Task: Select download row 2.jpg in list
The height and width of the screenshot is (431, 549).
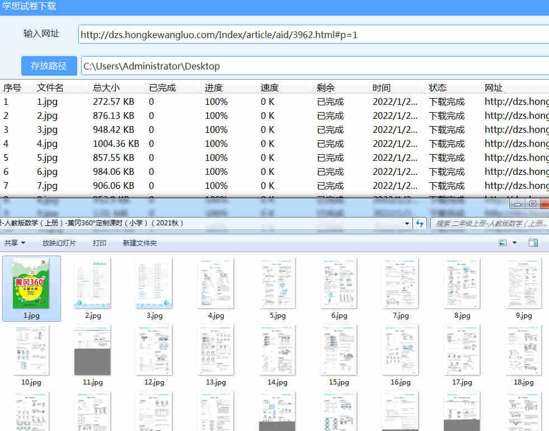Action: coord(274,115)
